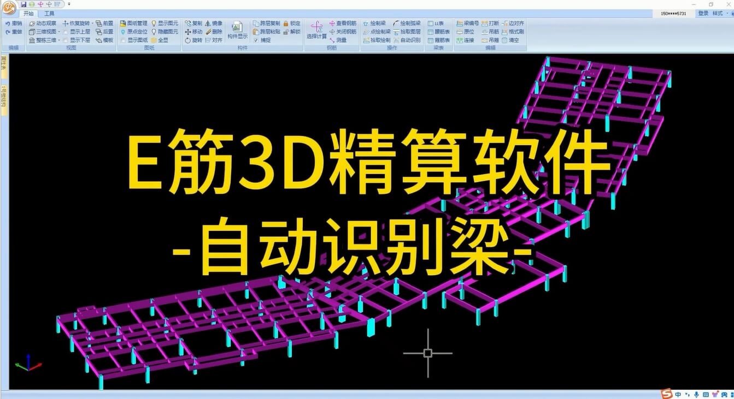
Task: Expand the 三维视图 dropdown arrow
Action: tap(58, 32)
